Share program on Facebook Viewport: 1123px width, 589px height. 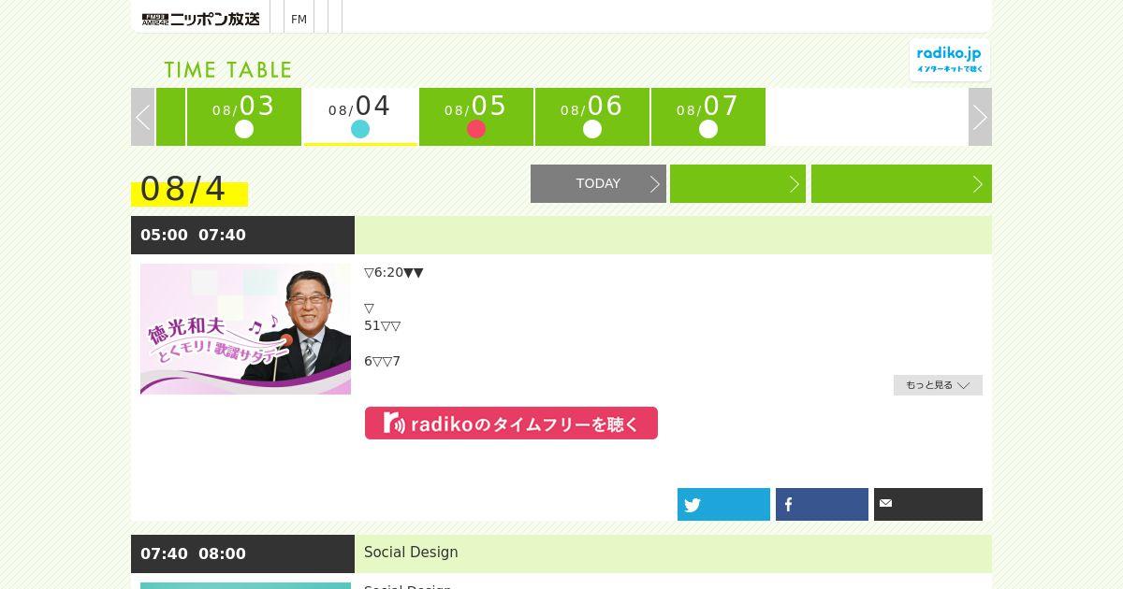coord(822,504)
